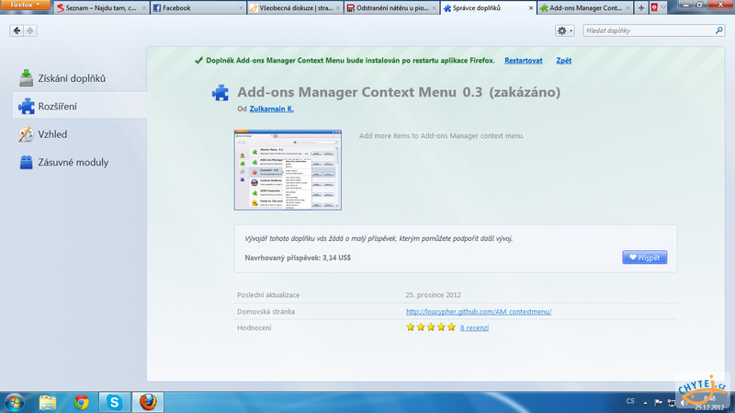Click the five-star rating
Image resolution: width=735 pixels, height=413 pixels.
pos(431,327)
